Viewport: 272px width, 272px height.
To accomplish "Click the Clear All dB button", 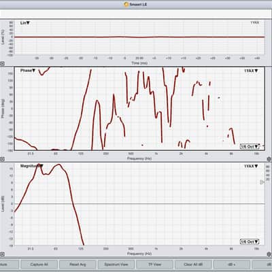I will (x=193, y=265).
